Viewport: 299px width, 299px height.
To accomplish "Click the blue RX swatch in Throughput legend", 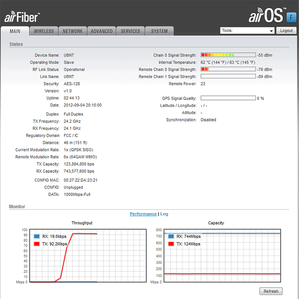I will point(37,237).
